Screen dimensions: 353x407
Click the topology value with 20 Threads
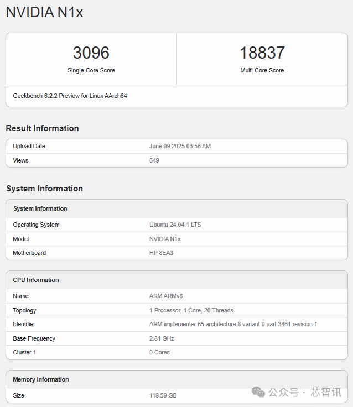click(x=191, y=310)
